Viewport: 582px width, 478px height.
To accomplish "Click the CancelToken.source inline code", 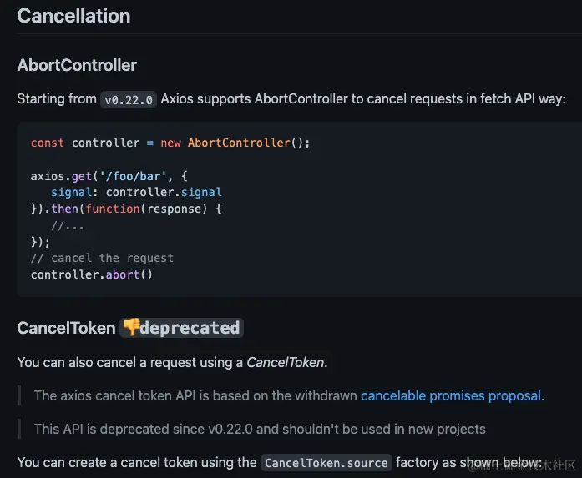I will [x=326, y=463].
